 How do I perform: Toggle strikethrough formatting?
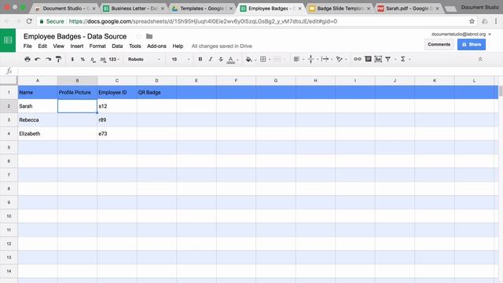pos(221,59)
